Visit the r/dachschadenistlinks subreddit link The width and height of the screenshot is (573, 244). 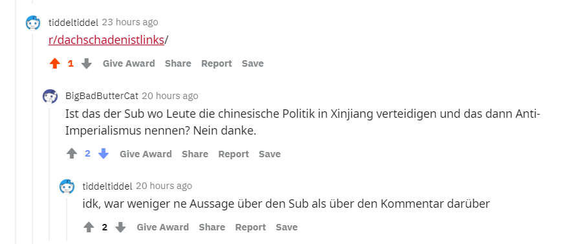(106, 40)
